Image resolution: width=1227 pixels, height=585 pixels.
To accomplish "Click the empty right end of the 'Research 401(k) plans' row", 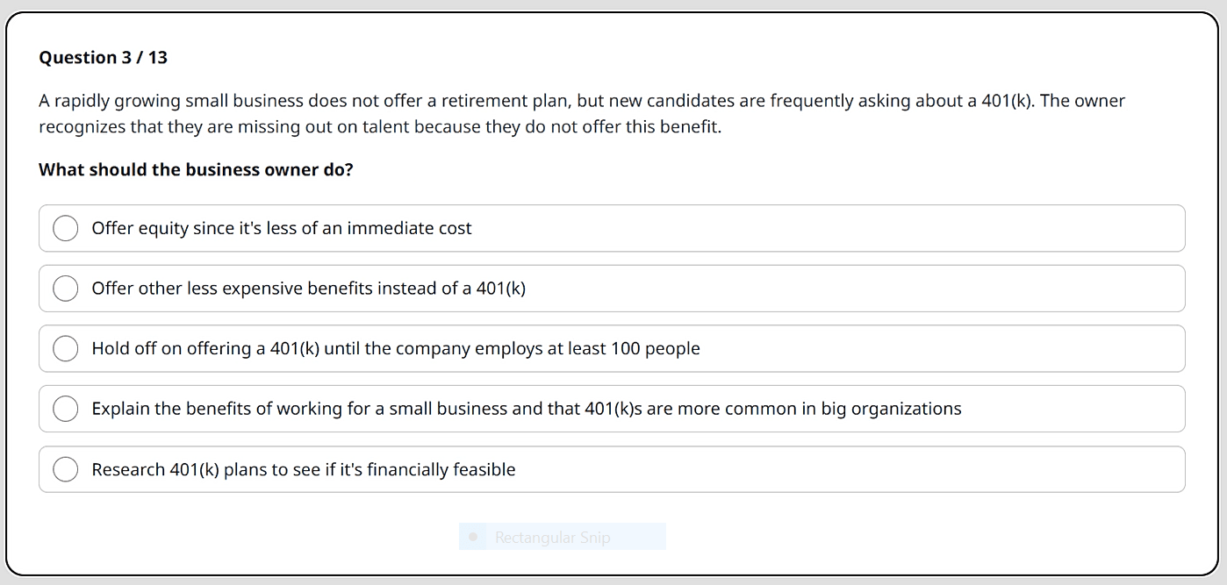I will tap(1053, 469).
